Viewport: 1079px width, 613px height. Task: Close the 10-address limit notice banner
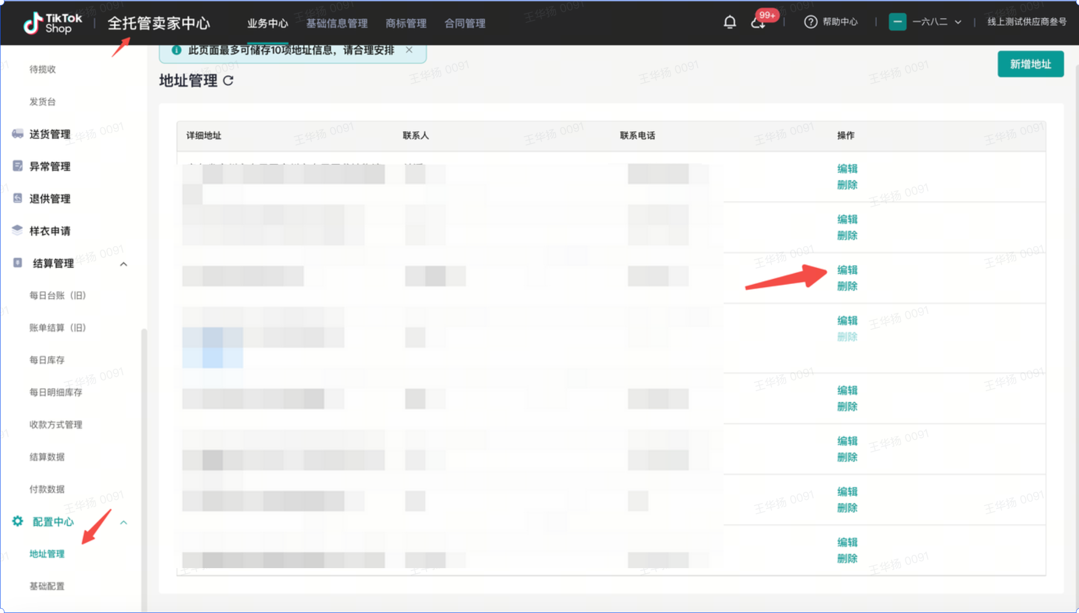pyautogui.click(x=409, y=50)
